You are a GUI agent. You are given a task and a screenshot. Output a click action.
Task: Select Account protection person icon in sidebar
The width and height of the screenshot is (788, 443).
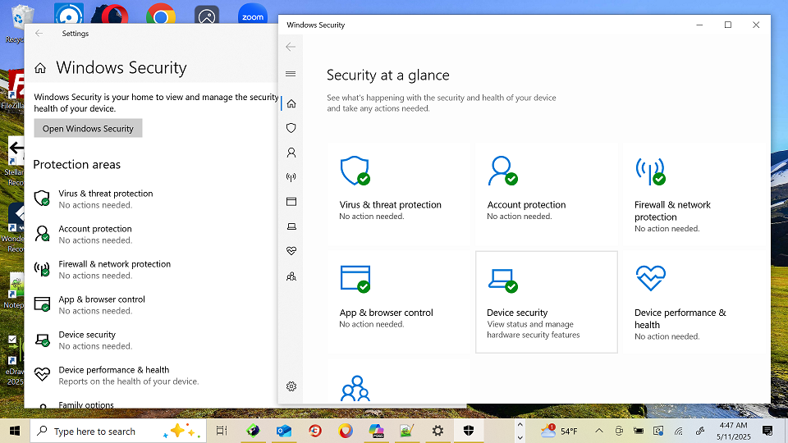pos(291,153)
